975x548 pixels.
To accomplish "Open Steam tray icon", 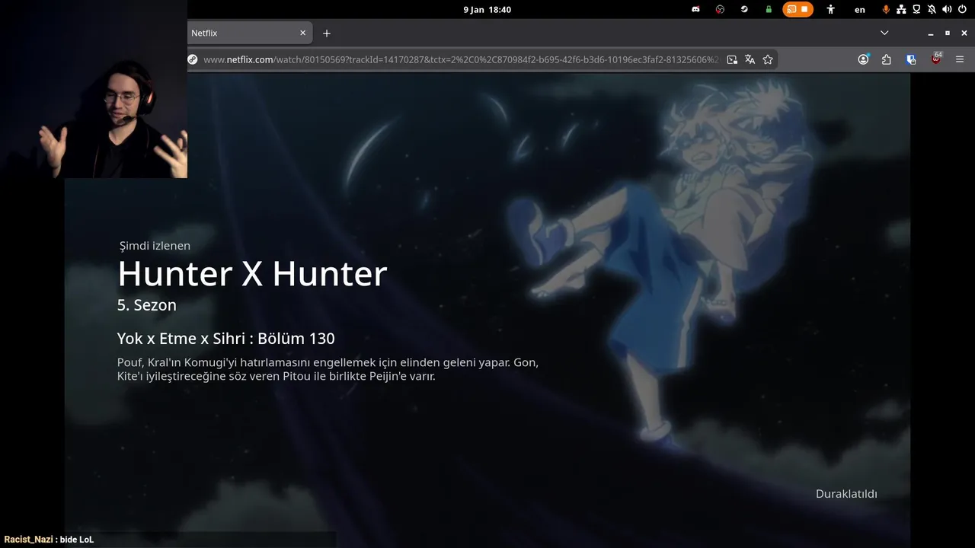I will click(x=744, y=9).
